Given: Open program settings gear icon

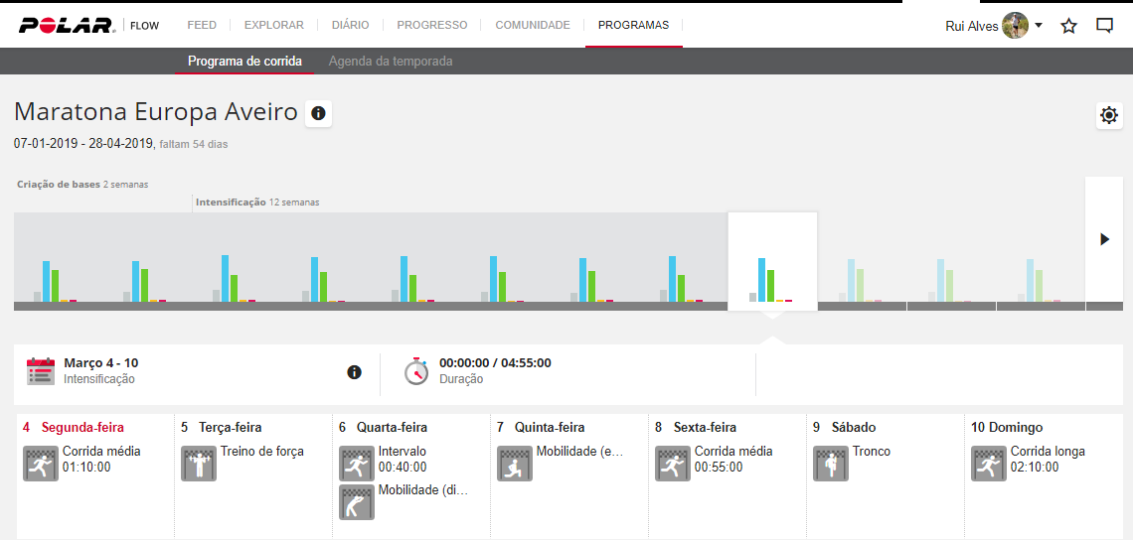Looking at the screenshot, I should point(1109,116).
